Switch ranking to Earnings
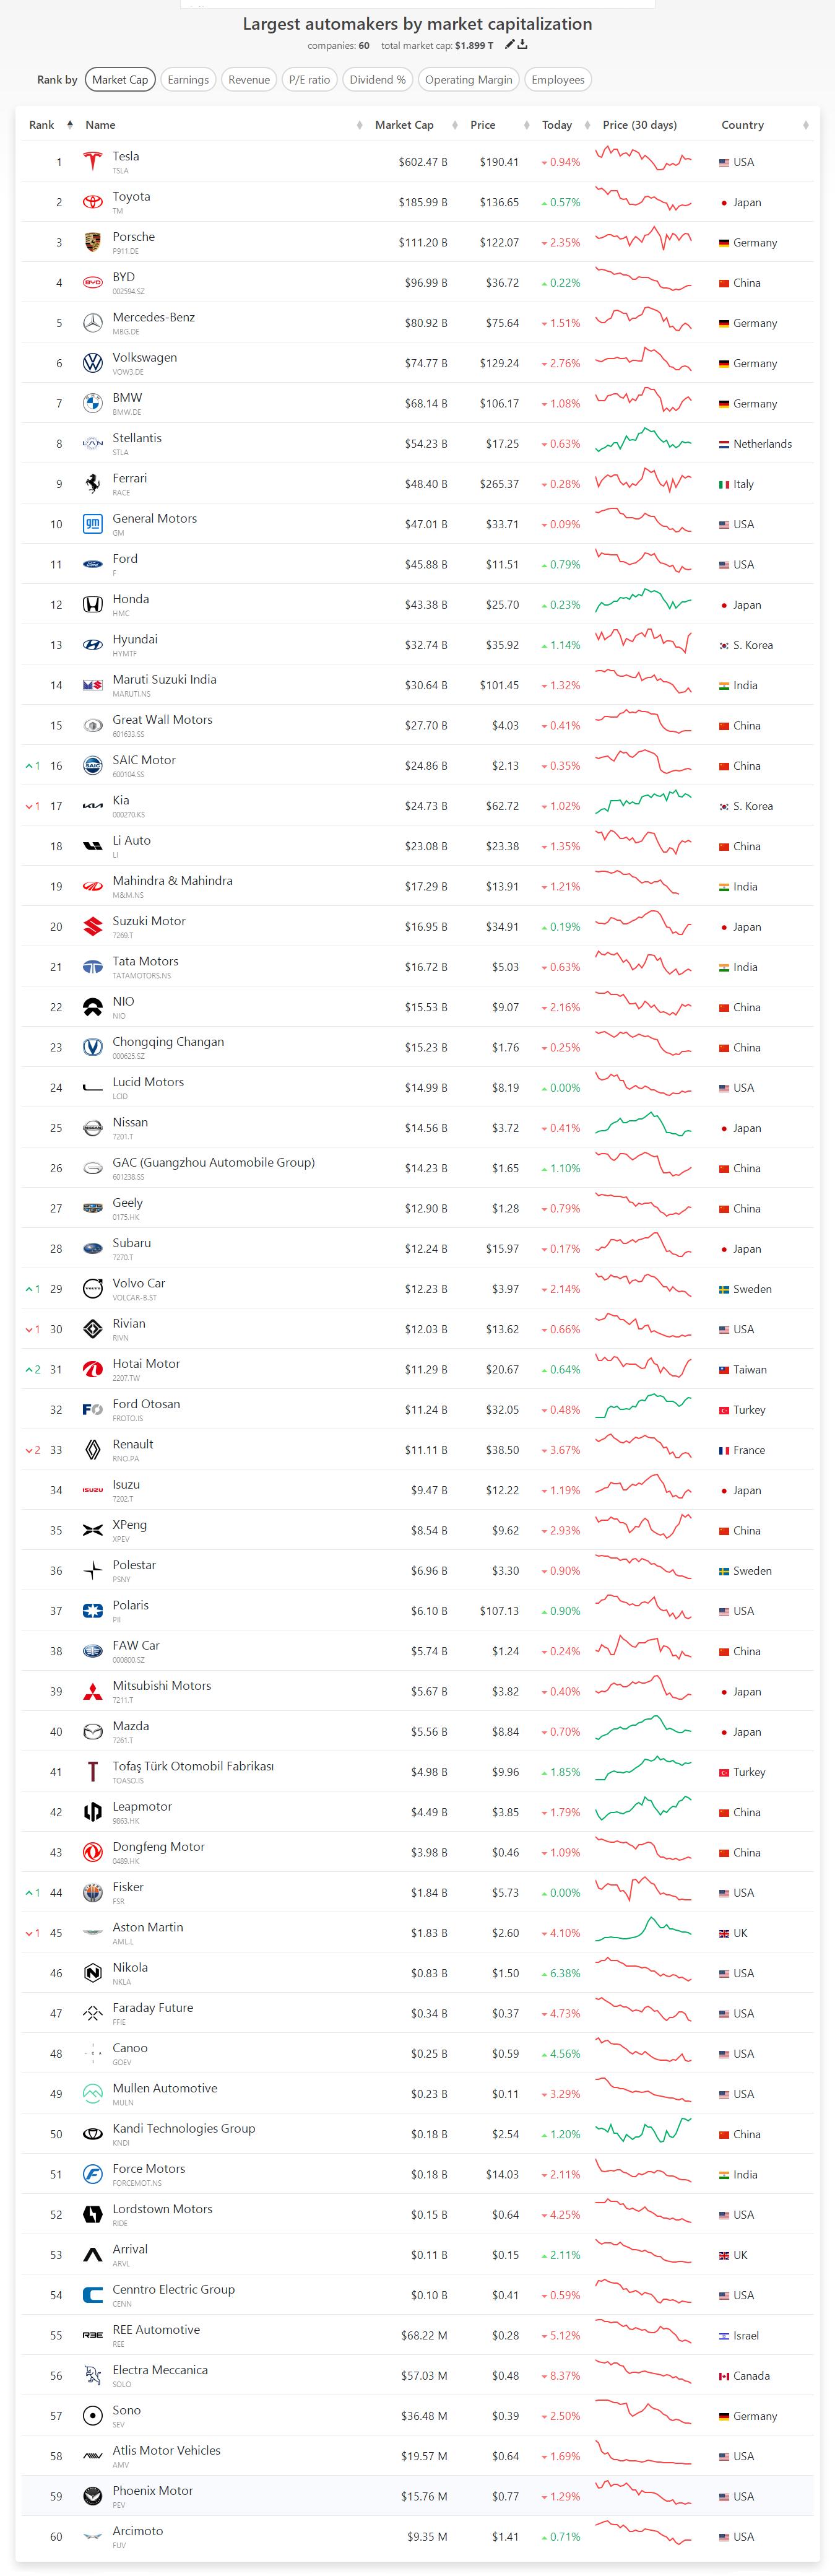 pyautogui.click(x=188, y=80)
